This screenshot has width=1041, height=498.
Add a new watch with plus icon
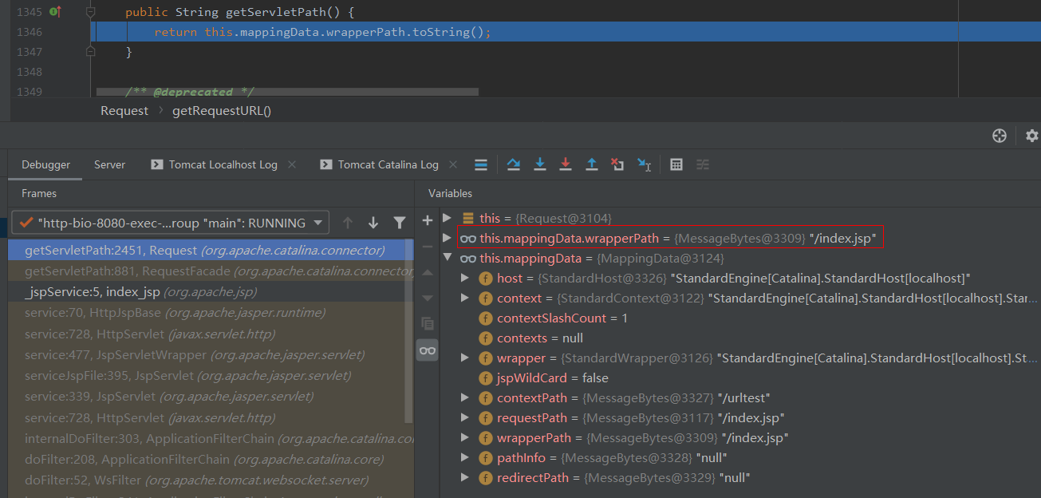click(x=428, y=220)
